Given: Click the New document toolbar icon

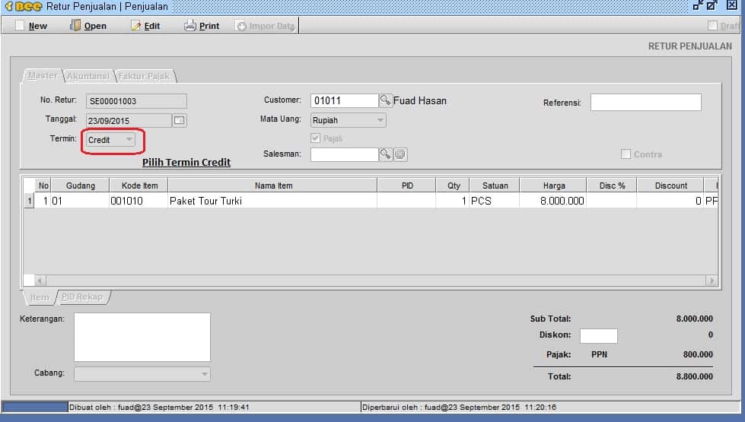Looking at the screenshot, I should tap(21, 26).
